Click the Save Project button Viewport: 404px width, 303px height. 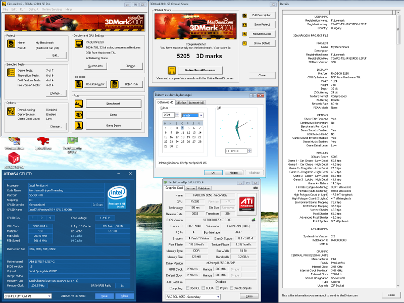pyautogui.click(x=262, y=24)
